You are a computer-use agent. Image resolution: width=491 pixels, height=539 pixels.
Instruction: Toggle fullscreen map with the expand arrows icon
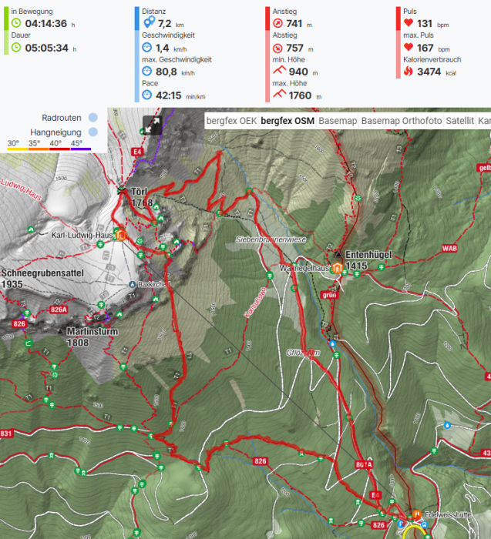pyautogui.click(x=152, y=125)
